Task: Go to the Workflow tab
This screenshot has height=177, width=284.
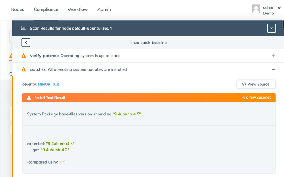Action: (x=78, y=9)
